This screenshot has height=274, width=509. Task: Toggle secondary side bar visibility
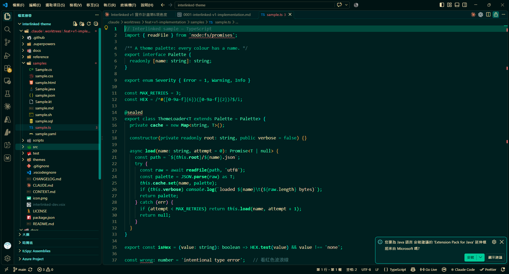tap(465, 5)
